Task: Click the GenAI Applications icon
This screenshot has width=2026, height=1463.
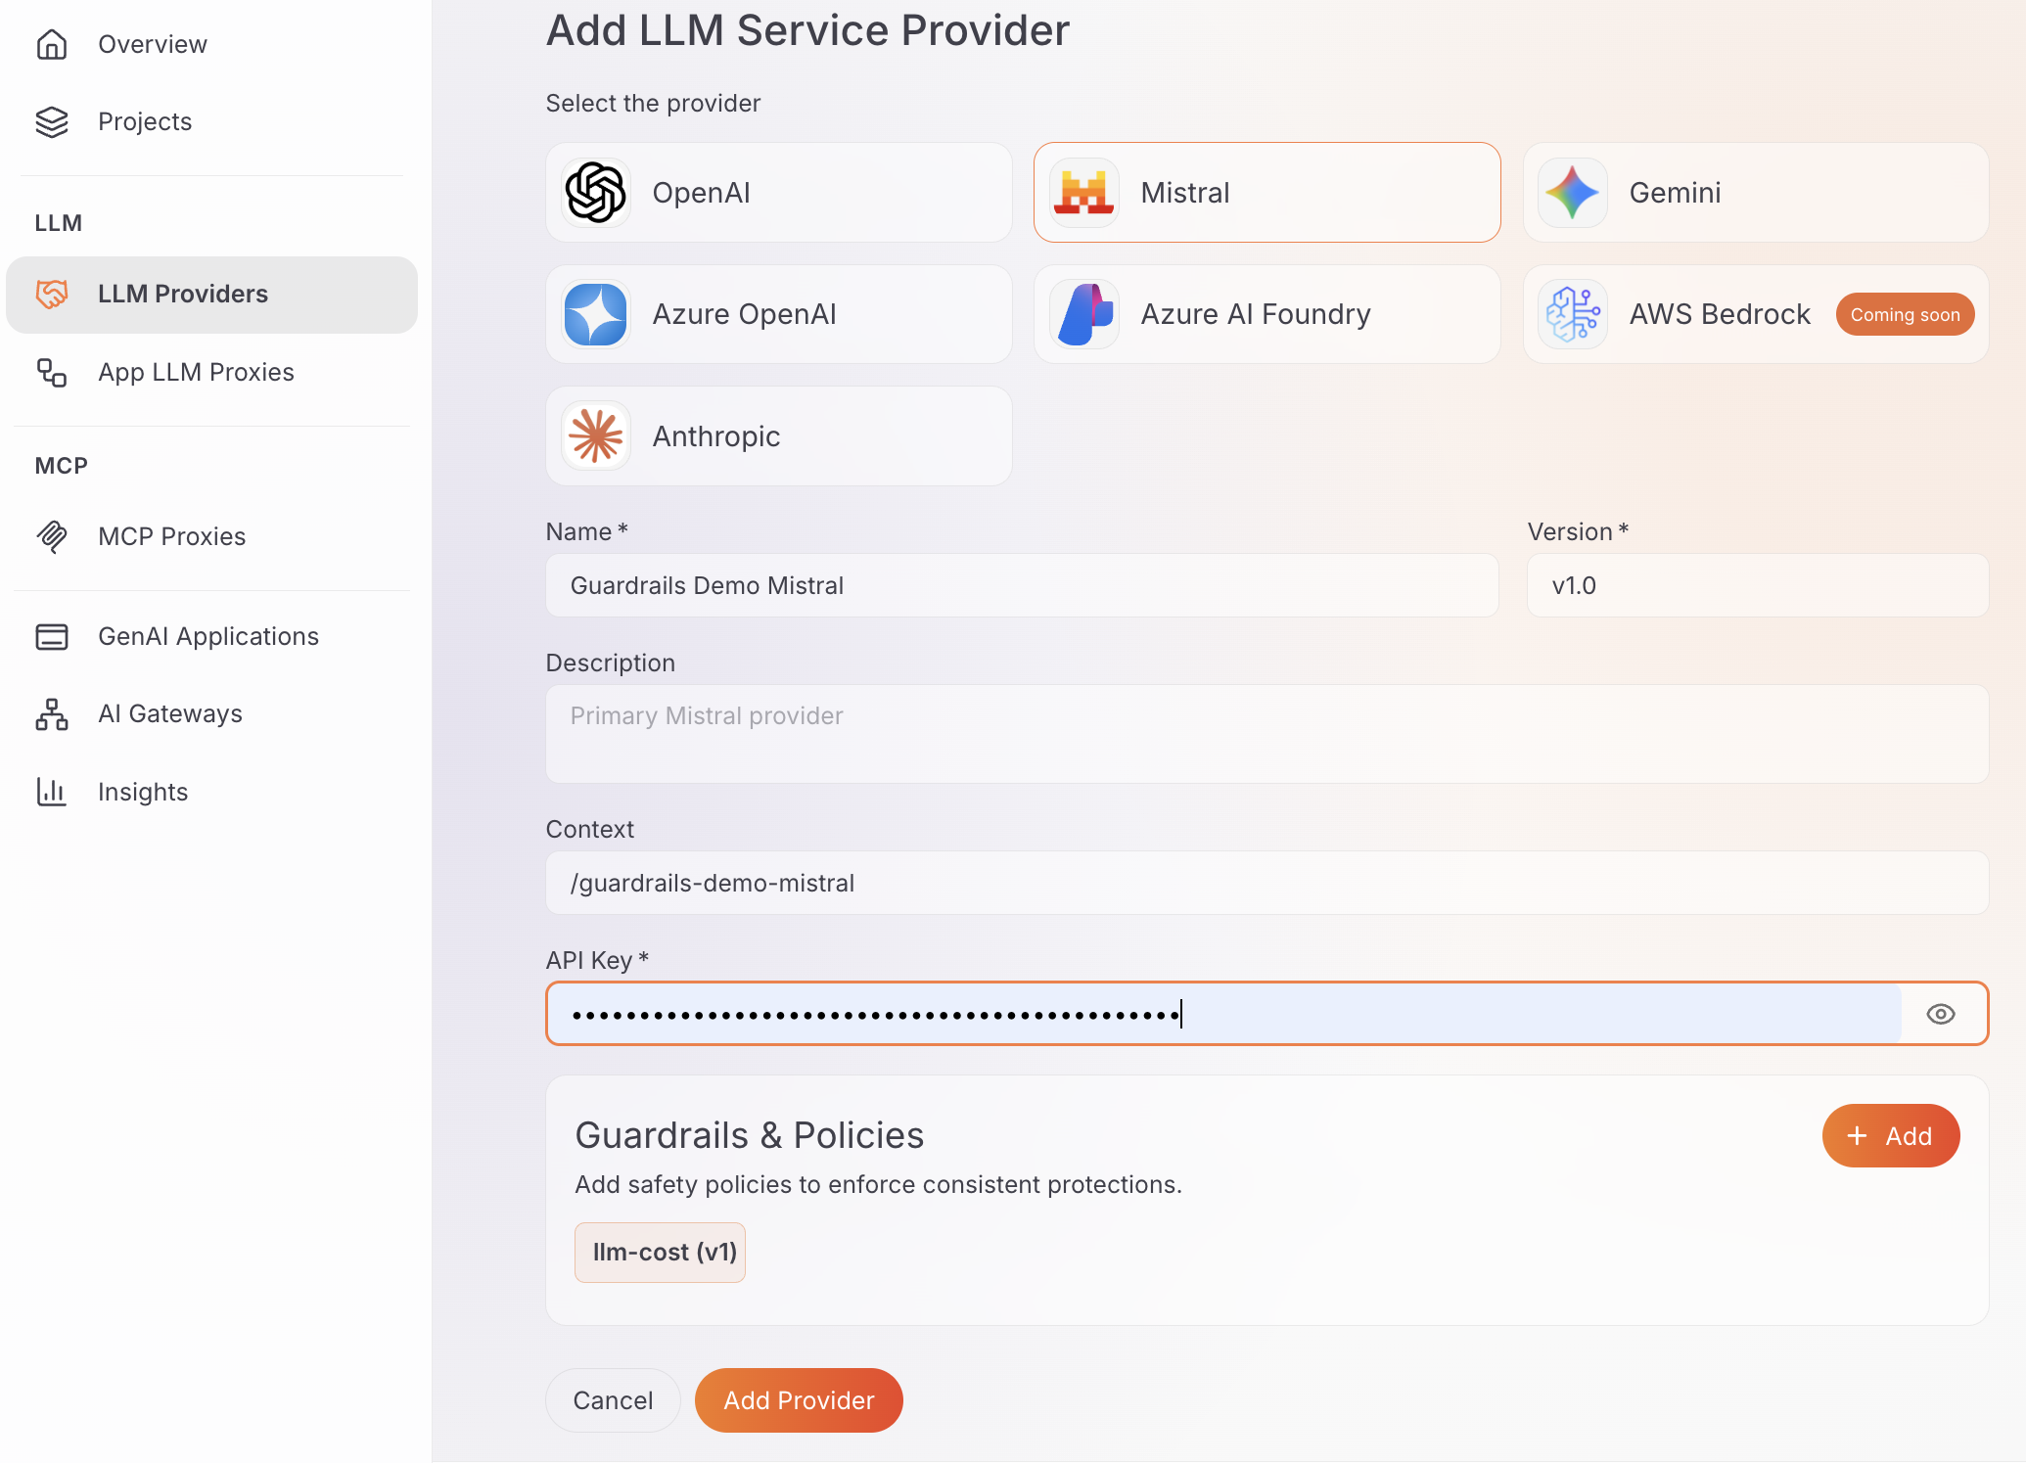Action: click(x=52, y=636)
